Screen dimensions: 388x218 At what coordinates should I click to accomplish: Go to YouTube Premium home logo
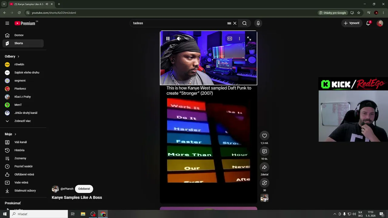coord(25,23)
